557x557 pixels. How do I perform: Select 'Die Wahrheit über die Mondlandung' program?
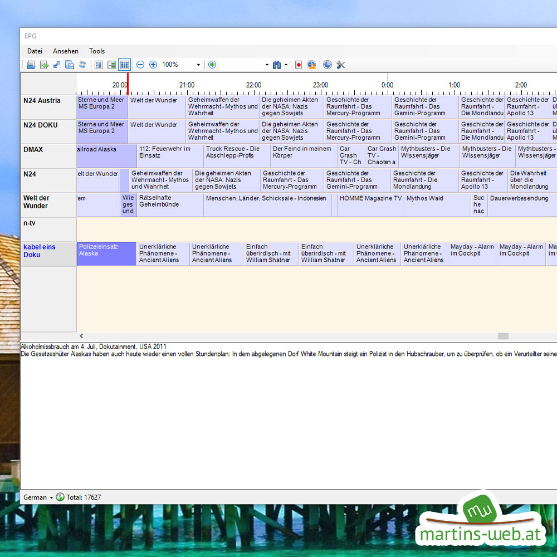tap(532, 180)
